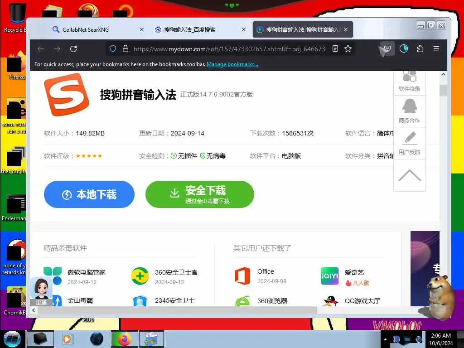This screenshot has height=348, width=464.
Task: Click the file size 149.82MB value
Action: [x=90, y=134]
